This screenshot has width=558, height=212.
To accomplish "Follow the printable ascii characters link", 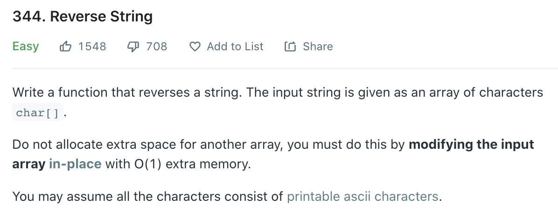I will click(362, 196).
